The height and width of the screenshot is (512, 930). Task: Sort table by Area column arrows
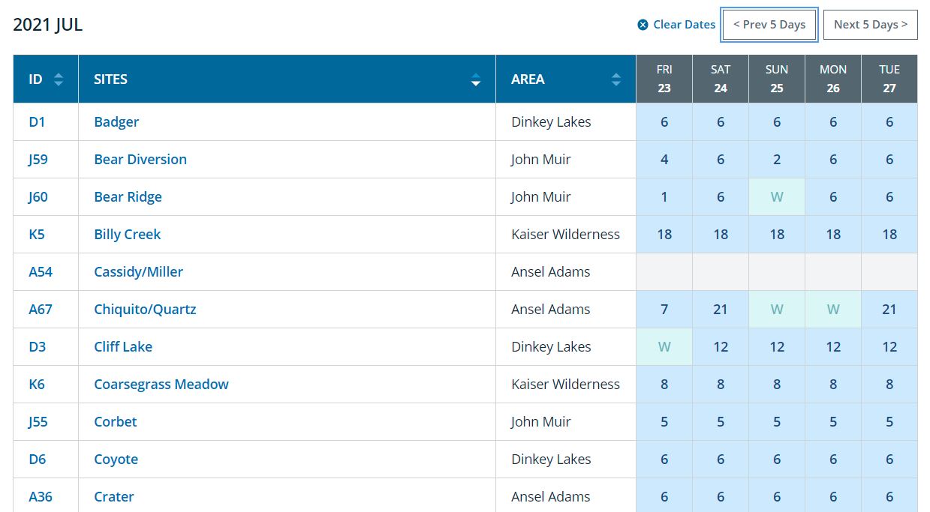(616, 79)
